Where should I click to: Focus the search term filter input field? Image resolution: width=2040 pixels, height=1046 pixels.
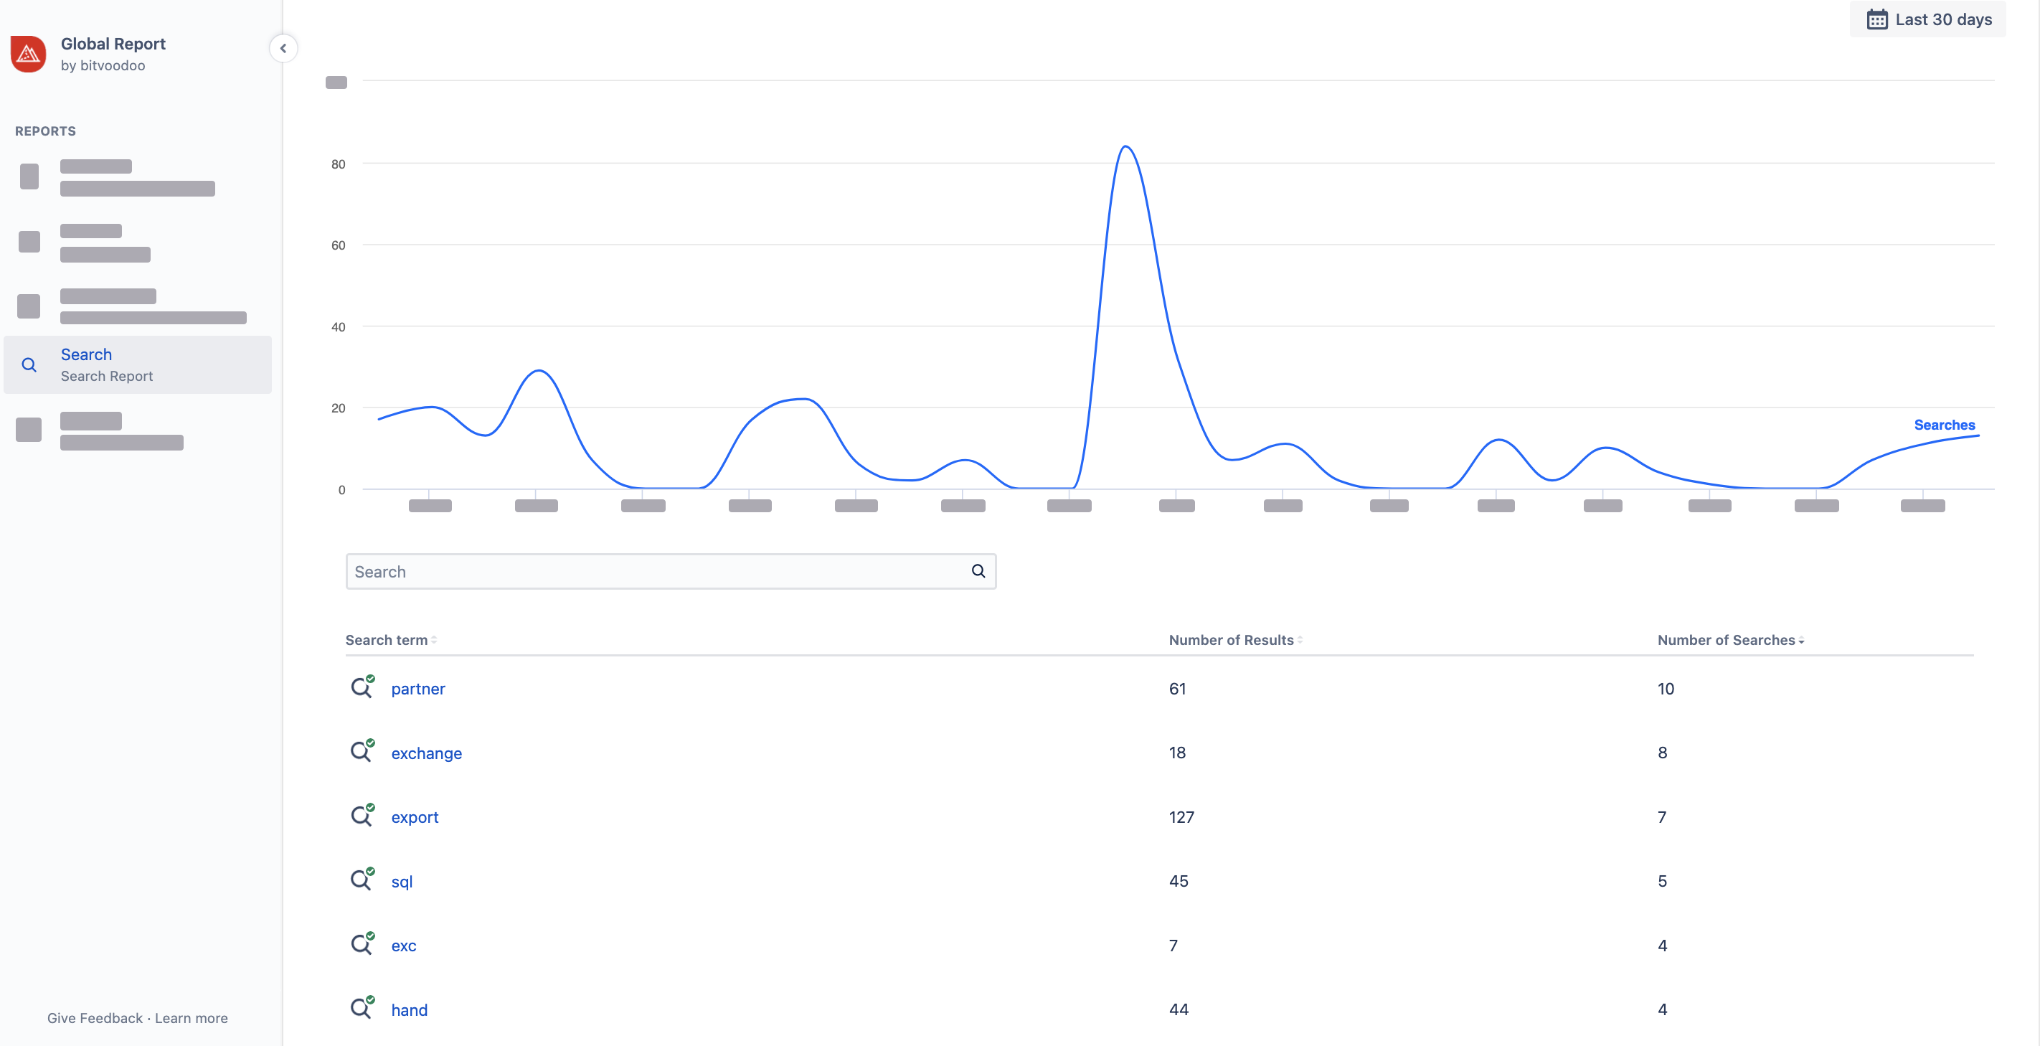click(657, 572)
